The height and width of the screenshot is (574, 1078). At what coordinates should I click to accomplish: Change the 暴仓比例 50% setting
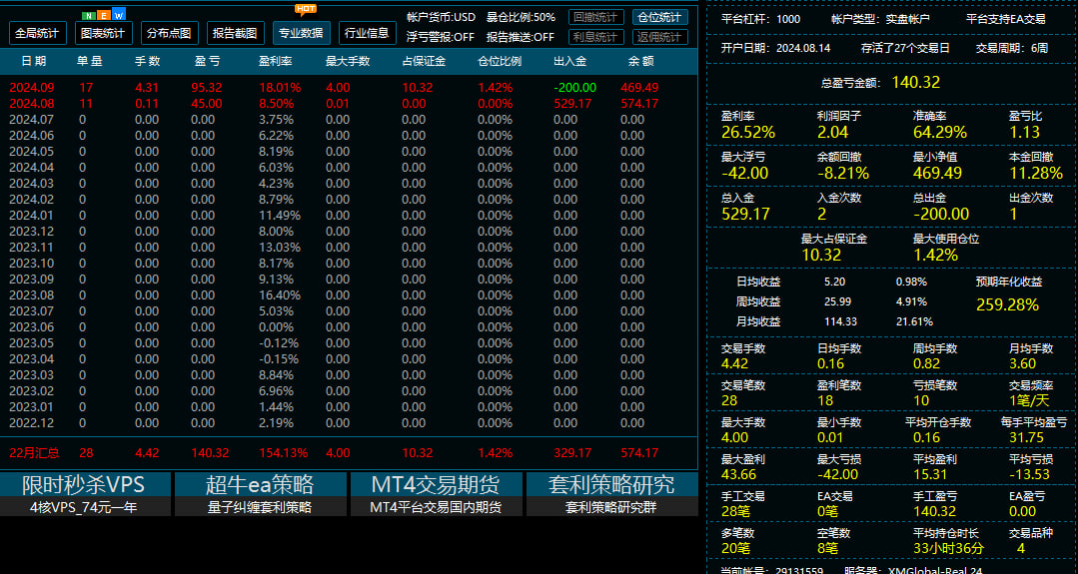[x=522, y=17]
